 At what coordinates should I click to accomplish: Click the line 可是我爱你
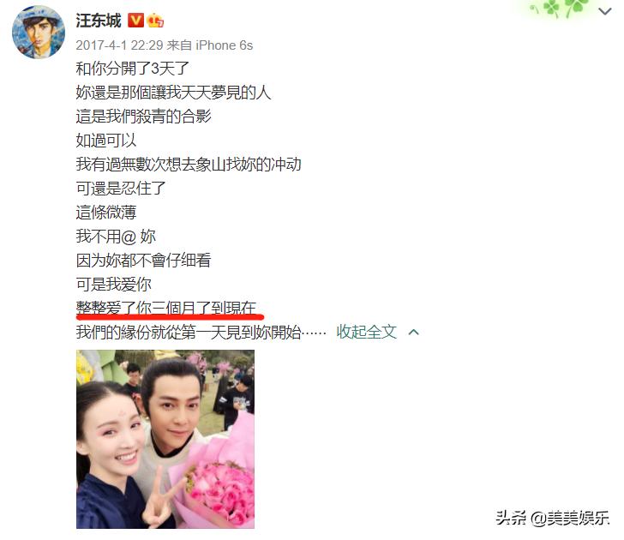(113, 284)
